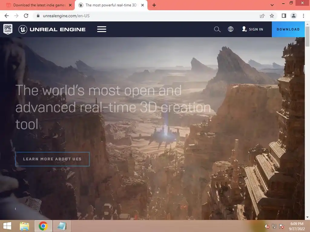Click the scrollbar down arrow
The width and height of the screenshot is (310, 232).
(307, 217)
